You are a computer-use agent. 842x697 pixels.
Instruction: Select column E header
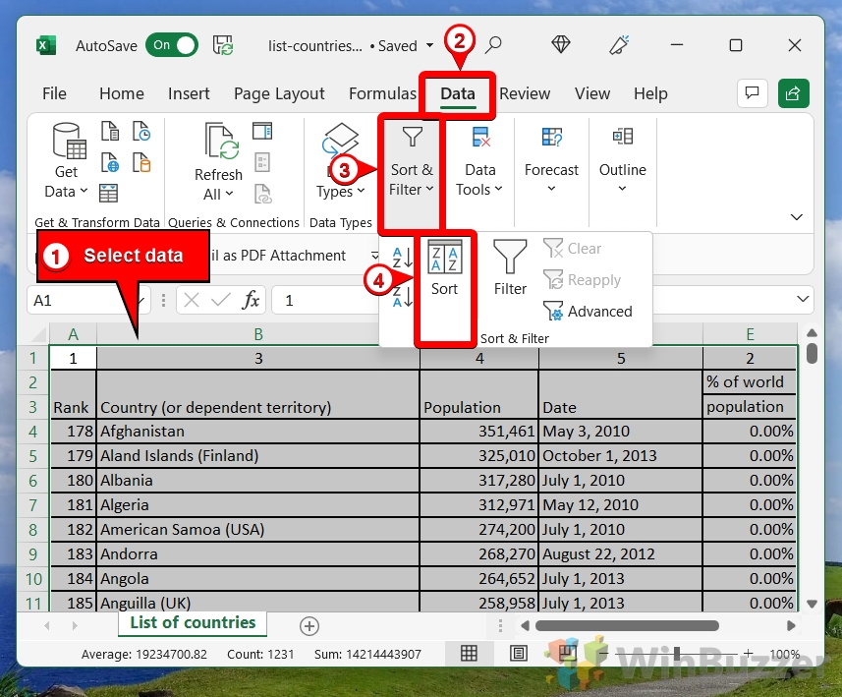[751, 334]
